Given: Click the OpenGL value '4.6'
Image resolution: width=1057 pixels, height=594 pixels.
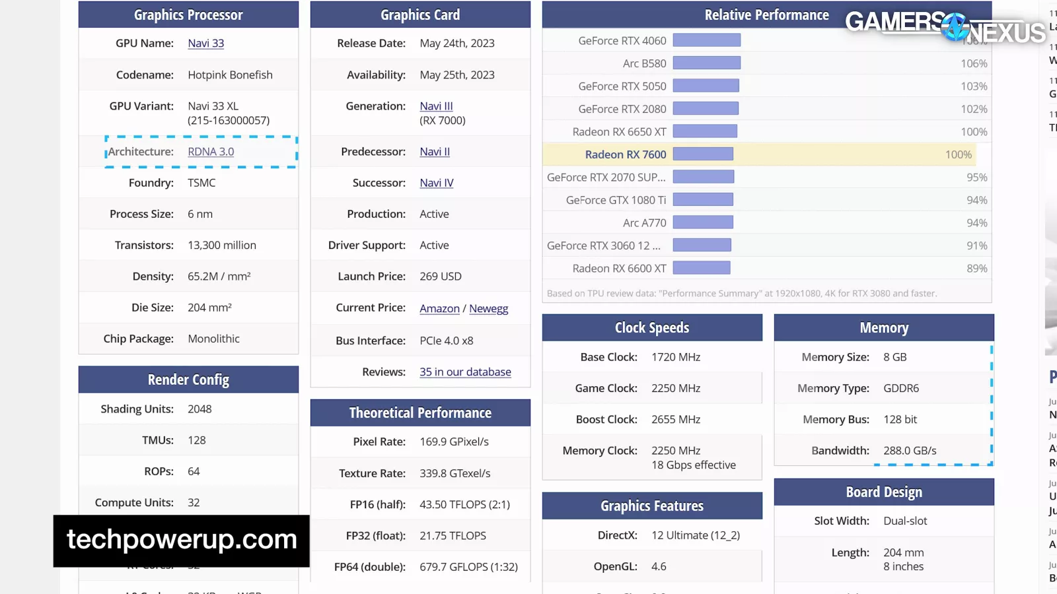Looking at the screenshot, I should pos(659,567).
